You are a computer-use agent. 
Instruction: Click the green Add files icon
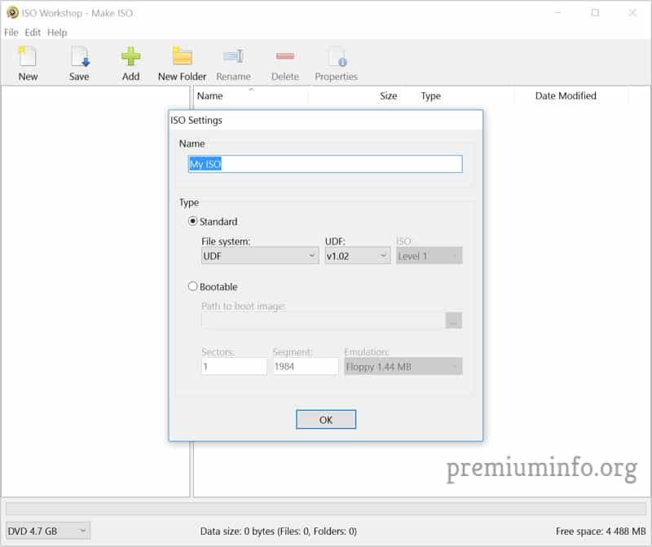(x=130, y=58)
